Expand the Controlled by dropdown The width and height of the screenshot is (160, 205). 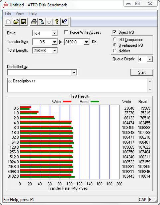pos(74,72)
